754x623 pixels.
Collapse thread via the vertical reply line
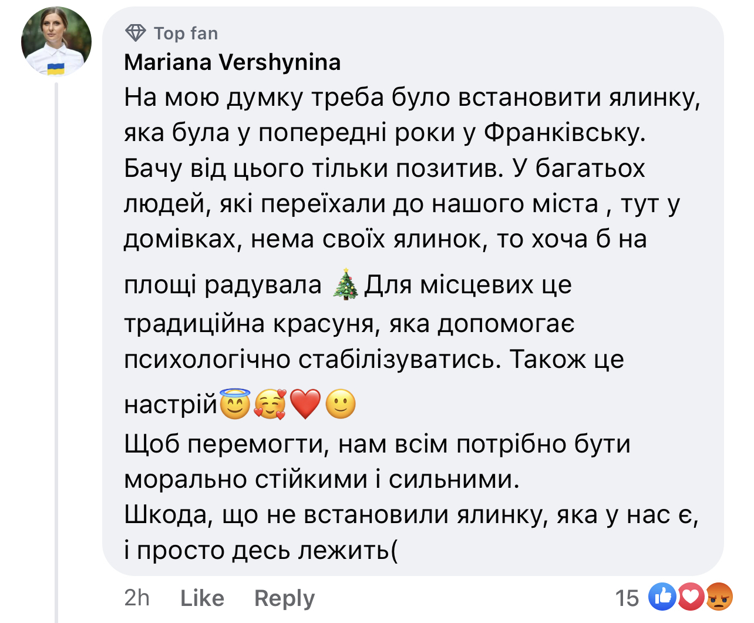pos(56,353)
